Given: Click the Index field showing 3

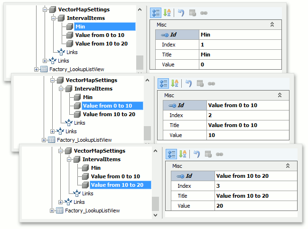Looking at the screenshot, I should 254,186.
